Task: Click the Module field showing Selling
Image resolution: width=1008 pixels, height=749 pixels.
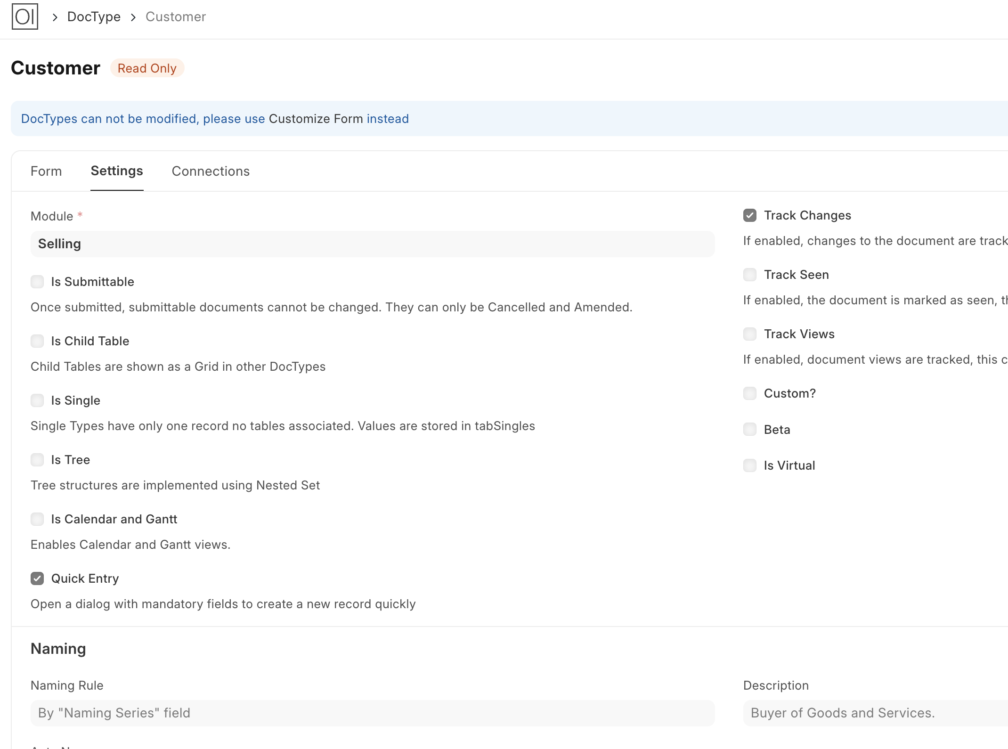Action: click(x=373, y=244)
